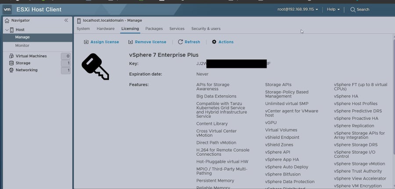Click the feature vSphere Host Profiles
395x189 pixels.
pos(355,103)
